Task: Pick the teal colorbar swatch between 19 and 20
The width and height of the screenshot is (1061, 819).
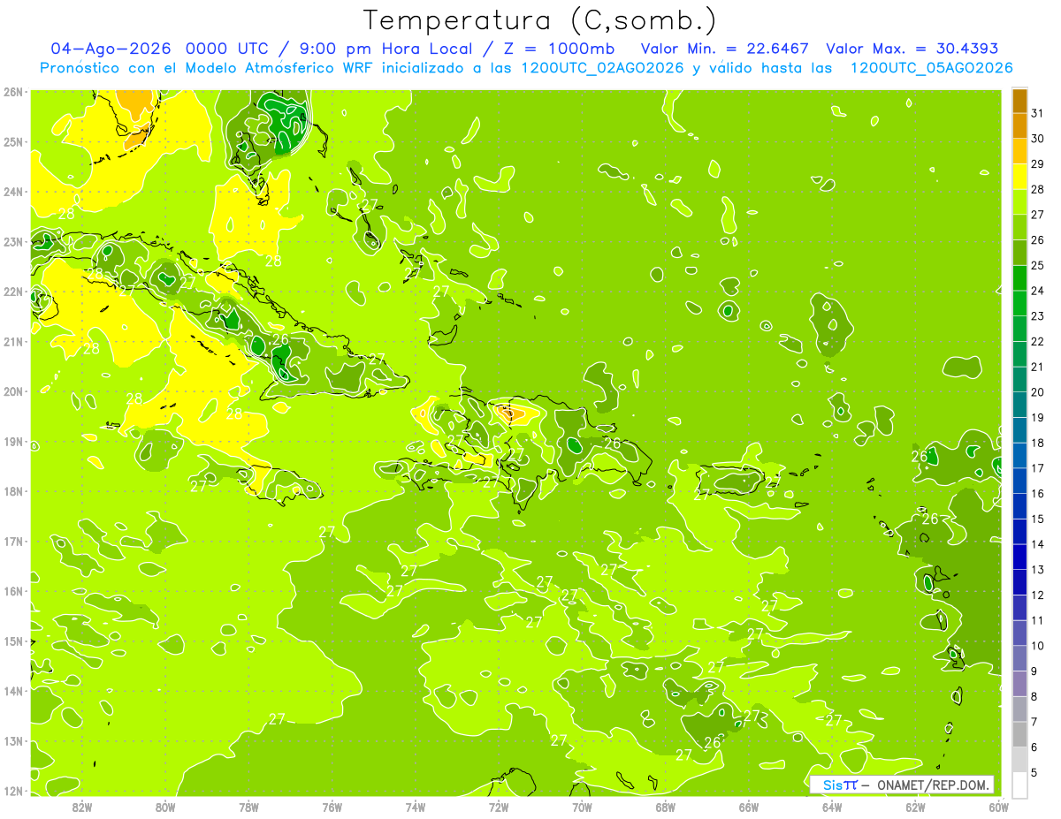Action: (x=1019, y=405)
